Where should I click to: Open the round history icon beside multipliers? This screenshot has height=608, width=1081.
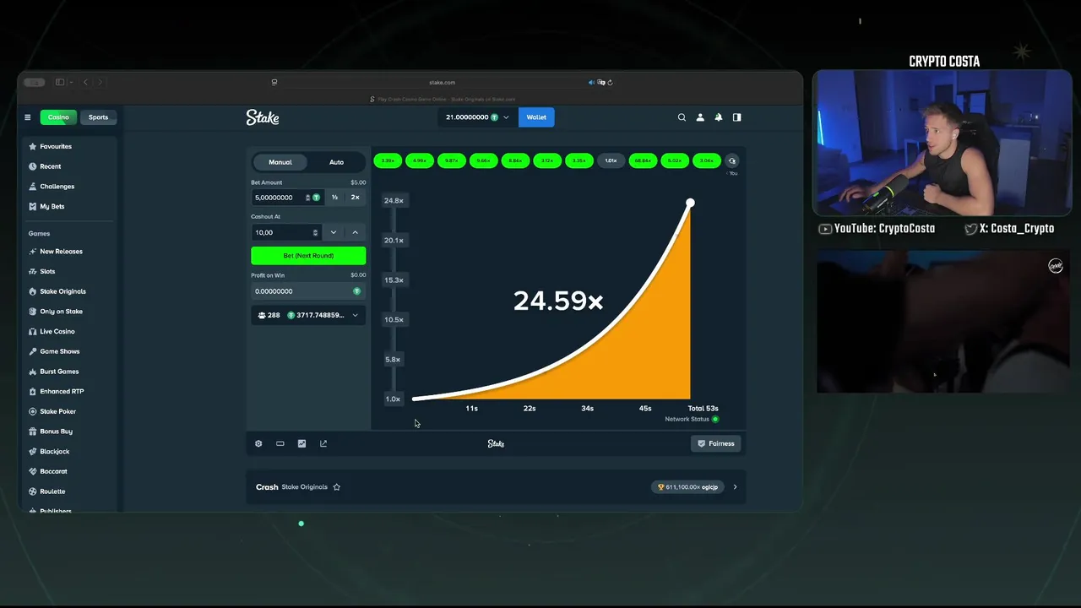732,160
